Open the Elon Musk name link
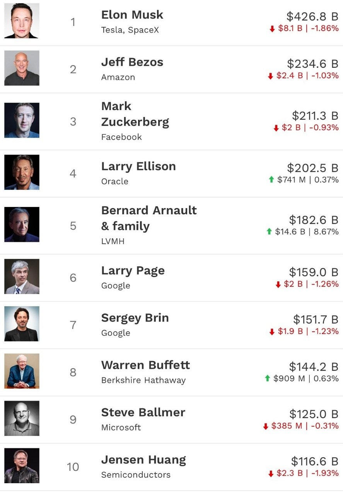Image resolution: width=343 pixels, height=496 pixels. point(132,15)
